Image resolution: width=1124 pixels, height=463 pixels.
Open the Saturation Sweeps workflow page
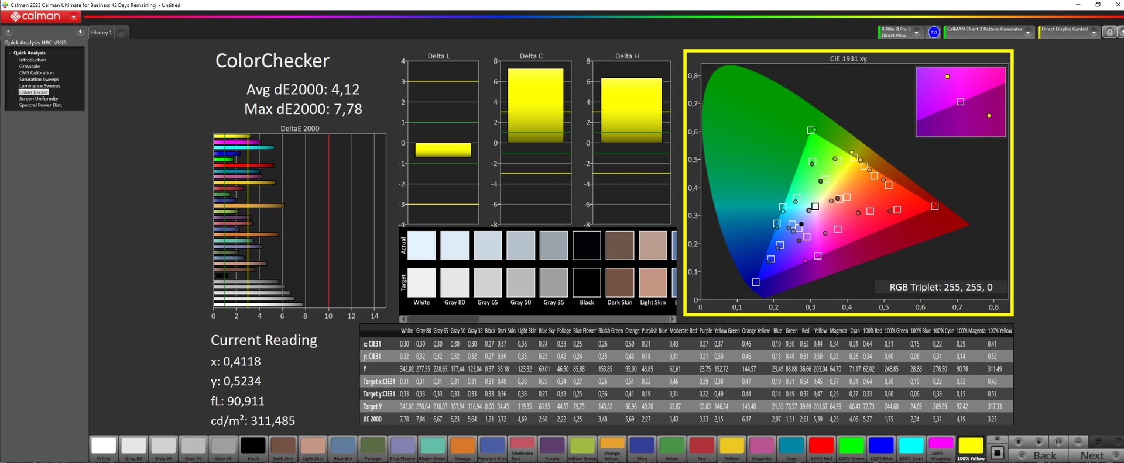pyautogui.click(x=39, y=80)
